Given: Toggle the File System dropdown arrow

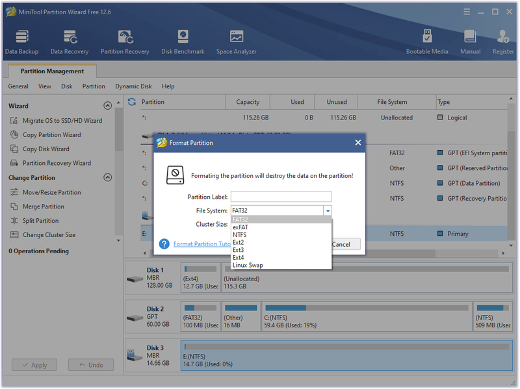Looking at the screenshot, I should coord(328,211).
